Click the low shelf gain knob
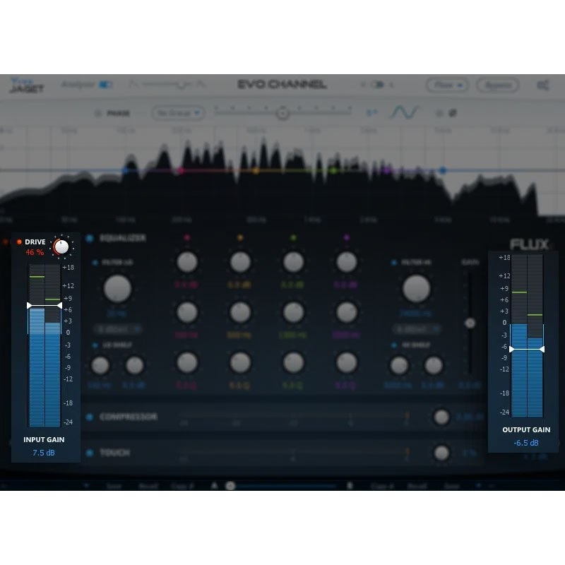 pos(135,366)
